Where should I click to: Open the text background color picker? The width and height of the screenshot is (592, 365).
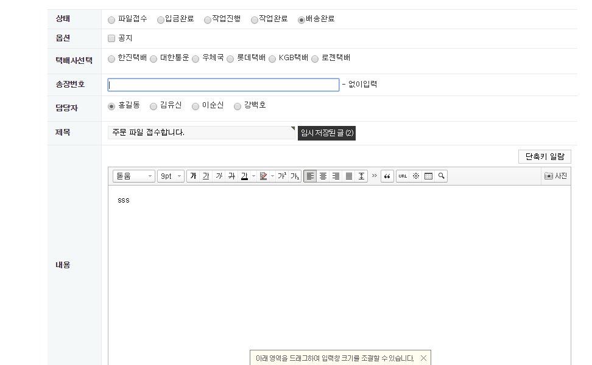click(x=263, y=176)
